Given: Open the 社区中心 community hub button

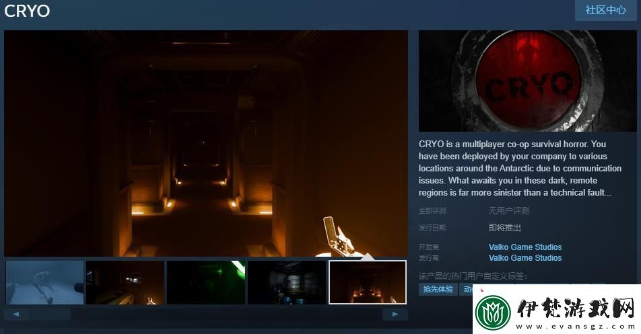Looking at the screenshot, I should (605, 10).
